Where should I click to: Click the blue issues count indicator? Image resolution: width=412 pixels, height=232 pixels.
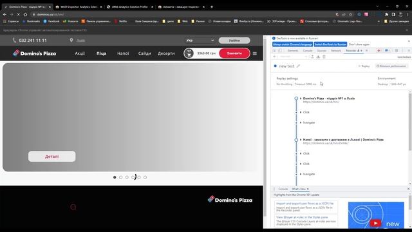[x=387, y=50]
